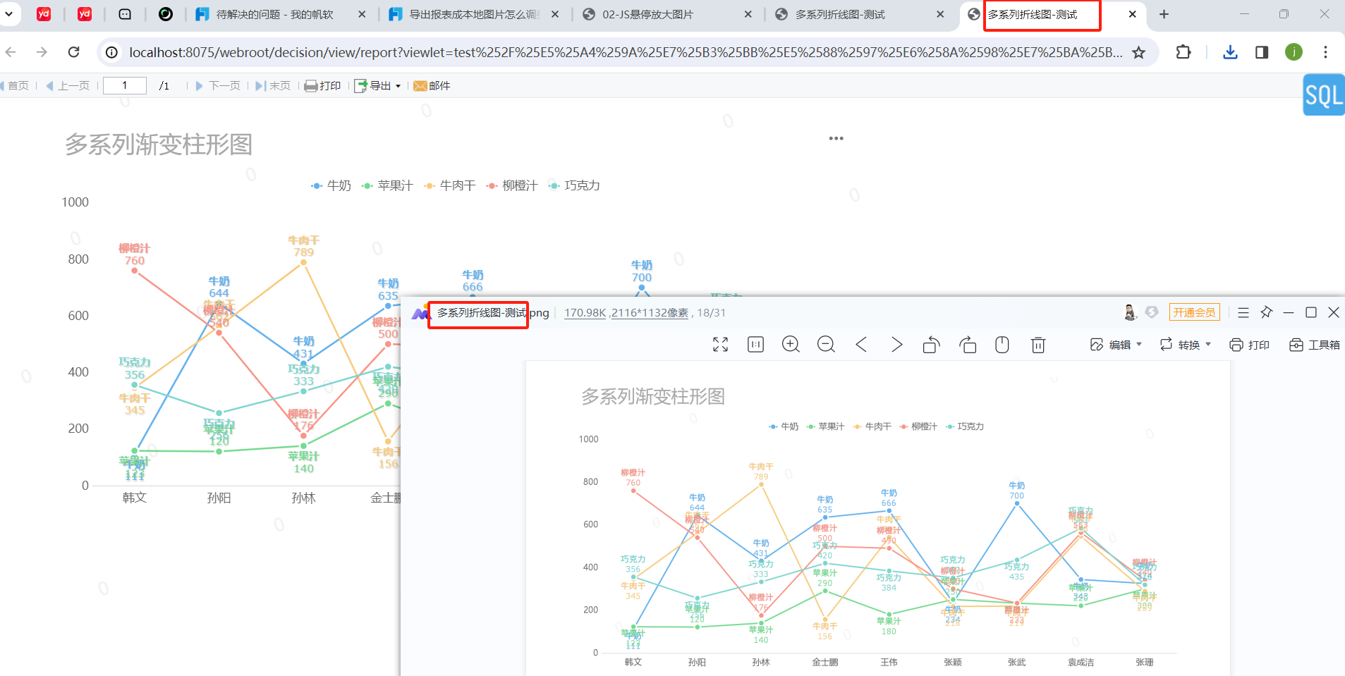Switch to 待解决的问题 - 我的帆软 tab
The image size is (1345, 676).
[x=274, y=15]
